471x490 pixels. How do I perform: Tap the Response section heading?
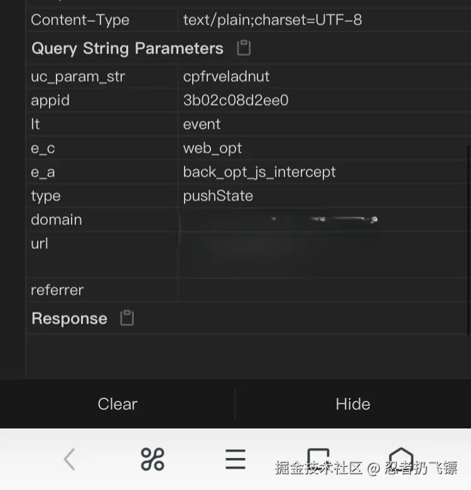(69, 318)
